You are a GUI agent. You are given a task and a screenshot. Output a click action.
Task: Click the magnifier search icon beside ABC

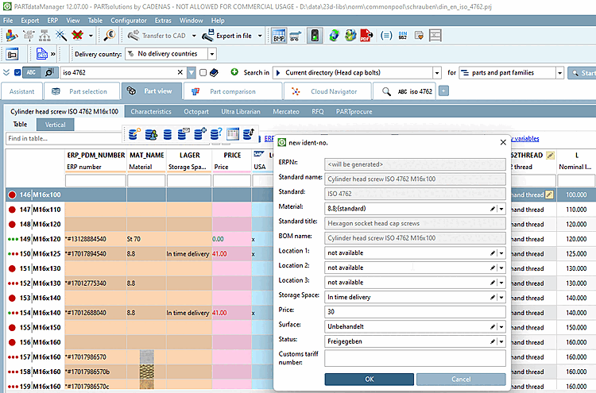tap(48, 72)
